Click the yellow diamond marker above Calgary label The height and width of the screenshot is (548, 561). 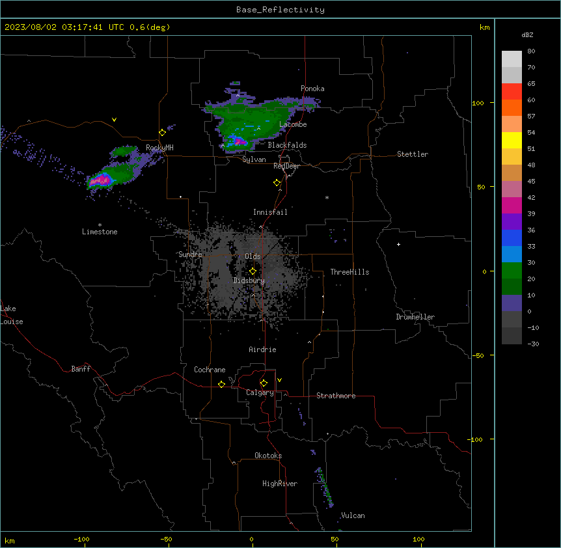coord(264,383)
